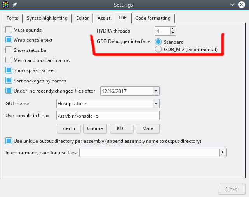Screen dimensions: 249x197
Task: Open the GUI theme dropdown
Action: point(156,104)
